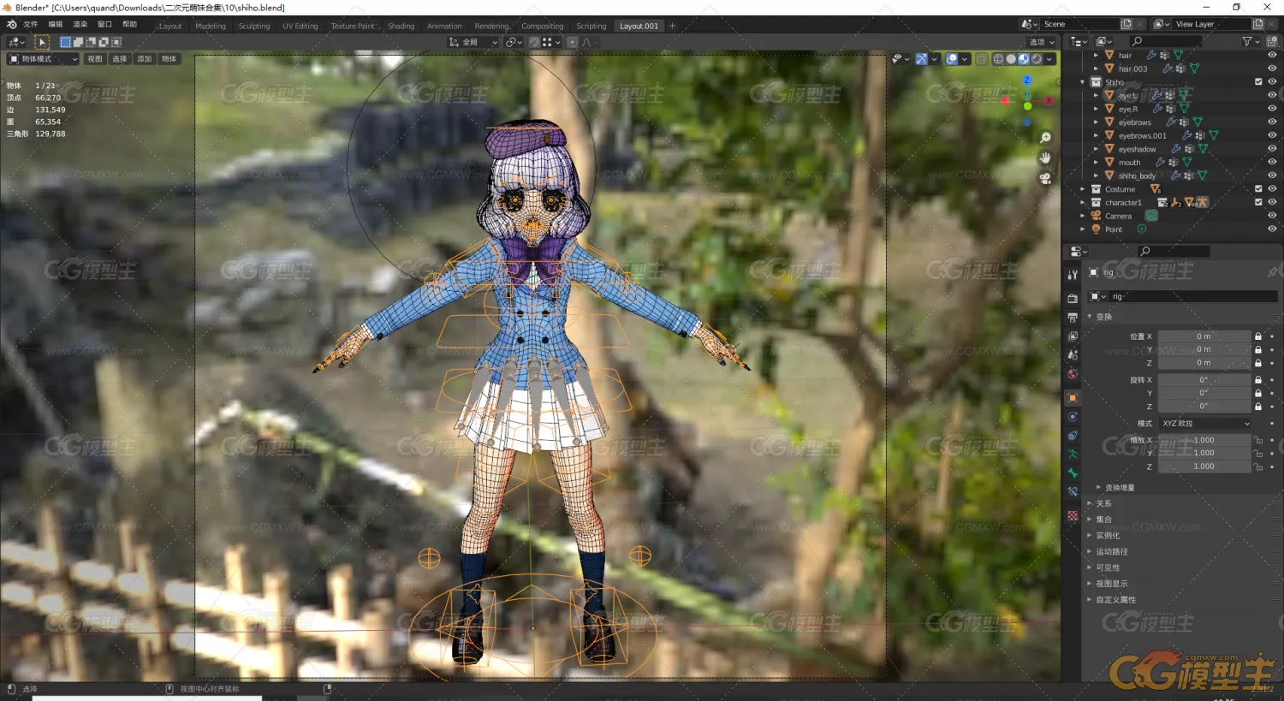
Task: Toggle proportional editing icon in header
Action: pos(573,42)
